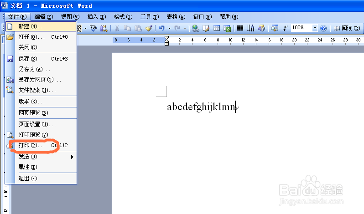Open the Undo history dropdown arrow
The image size is (364, 214).
(x=170, y=29)
